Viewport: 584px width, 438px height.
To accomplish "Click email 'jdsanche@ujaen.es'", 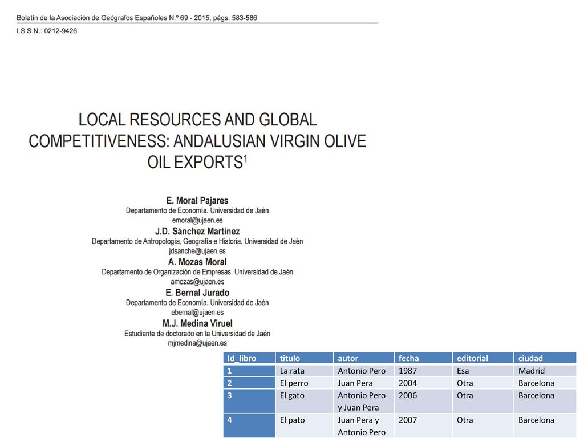I will tap(197, 251).
